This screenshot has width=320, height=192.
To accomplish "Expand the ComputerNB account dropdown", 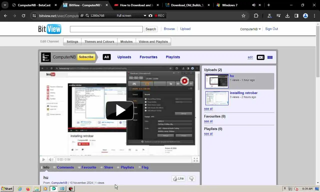I will [250, 29].
